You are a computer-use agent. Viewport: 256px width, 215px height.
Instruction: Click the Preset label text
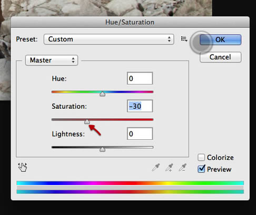27,39
